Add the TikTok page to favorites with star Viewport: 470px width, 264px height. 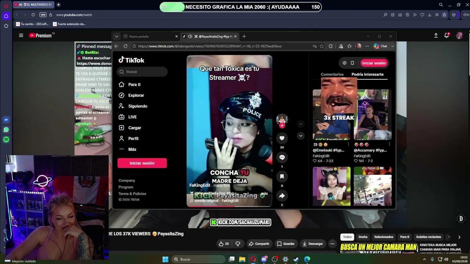click(322, 46)
